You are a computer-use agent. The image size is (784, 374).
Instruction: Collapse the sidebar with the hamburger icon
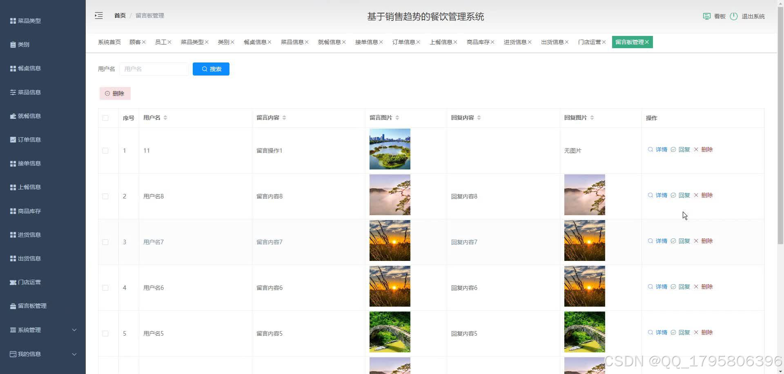pos(99,16)
